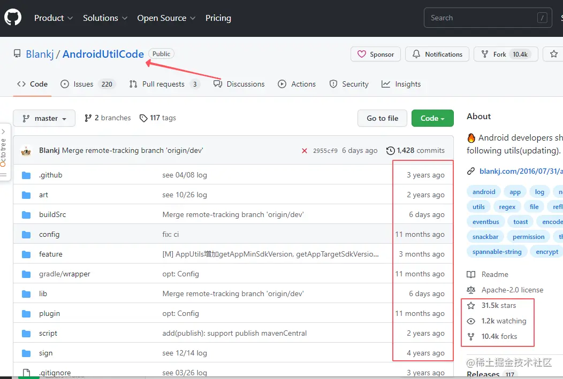Select the snackbar topic tag

point(485,237)
